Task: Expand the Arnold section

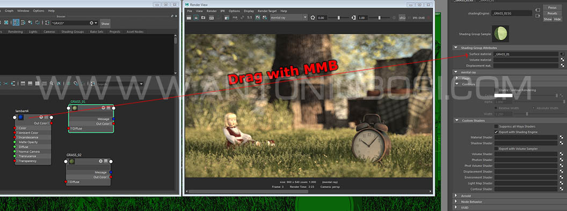Action: 456,196
